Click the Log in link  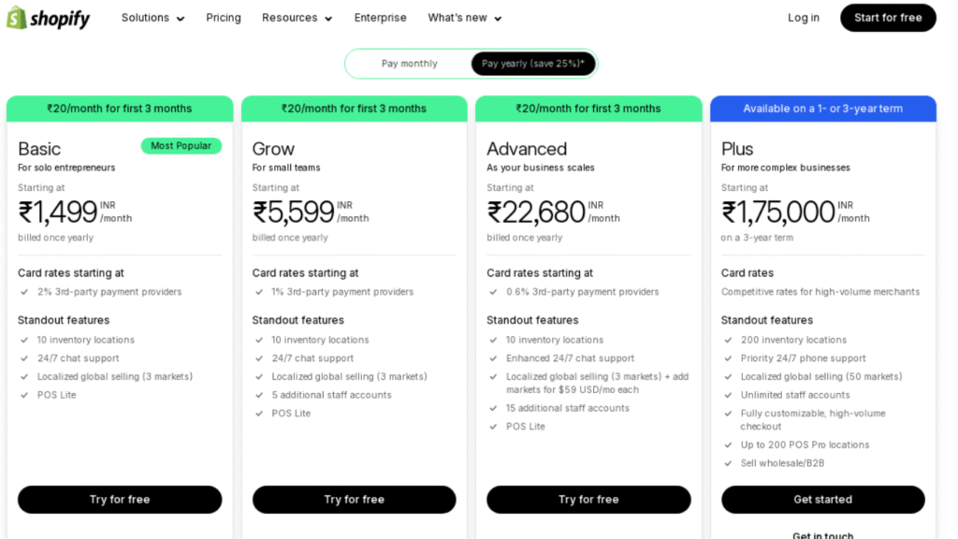pos(803,18)
